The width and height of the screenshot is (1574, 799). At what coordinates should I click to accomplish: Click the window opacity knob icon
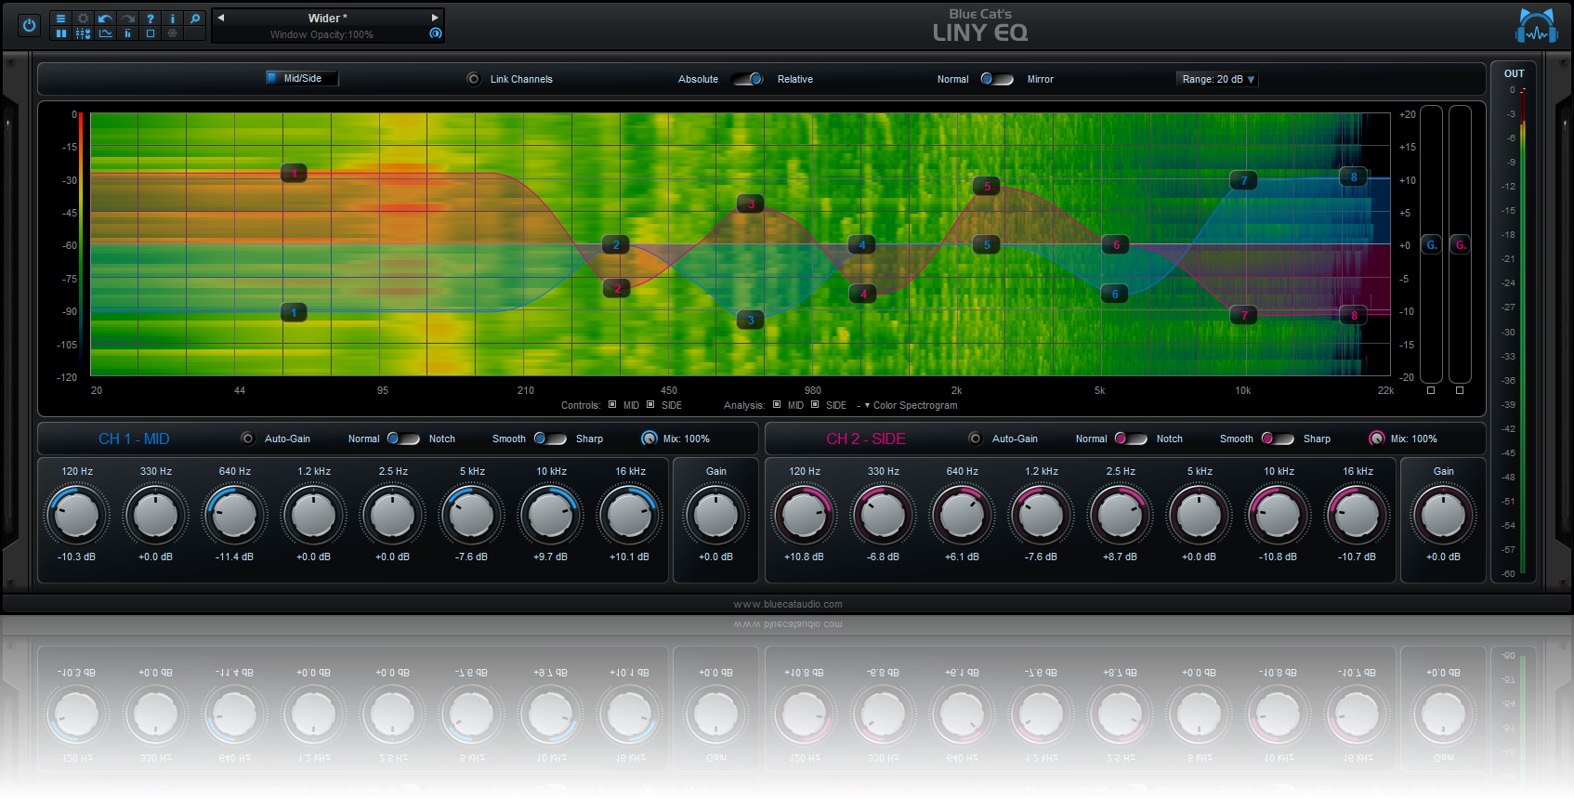pyautogui.click(x=435, y=33)
